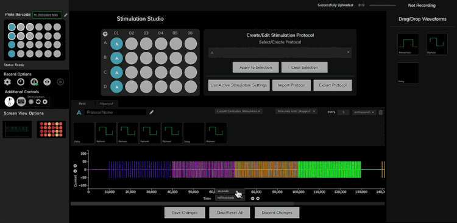The width and height of the screenshot is (457, 223).
Task: Select well A02 in Stimulation Studio plate
Action: pyautogui.click(x=132, y=44)
